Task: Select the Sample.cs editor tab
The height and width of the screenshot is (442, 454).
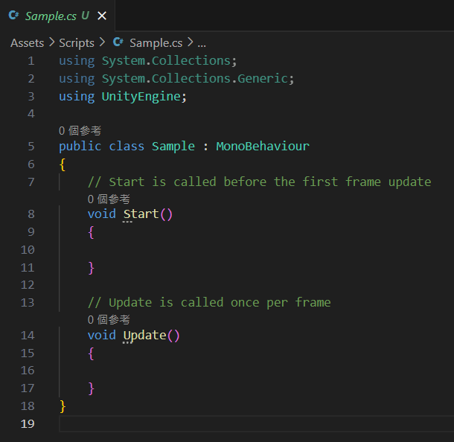Action: tap(57, 16)
